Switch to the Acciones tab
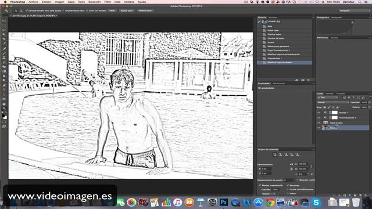 point(273,17)
